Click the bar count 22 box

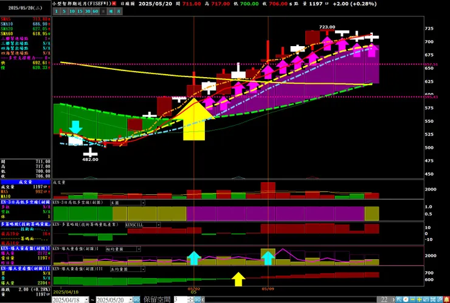pos(384,299)
